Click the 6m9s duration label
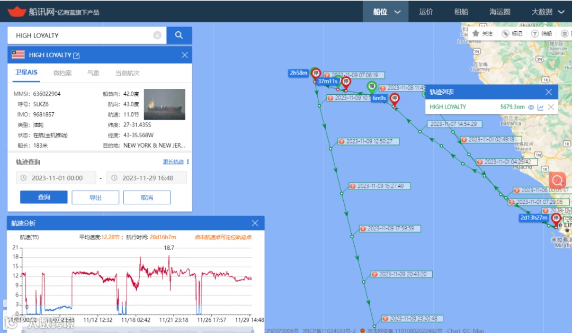572x333 pixels. 379,98
